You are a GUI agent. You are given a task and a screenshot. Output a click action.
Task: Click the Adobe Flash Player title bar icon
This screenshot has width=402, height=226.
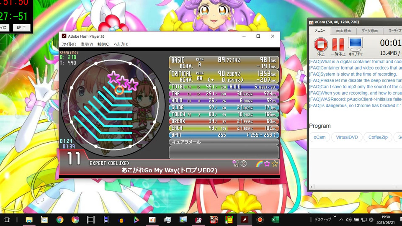[64, 36]
